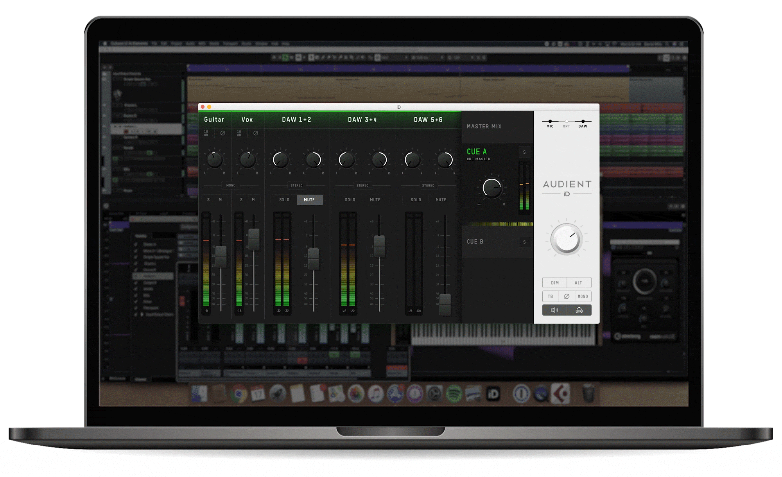Click DAW 1+2 right pan knob

pyautogui.click(x=313, y=160)
